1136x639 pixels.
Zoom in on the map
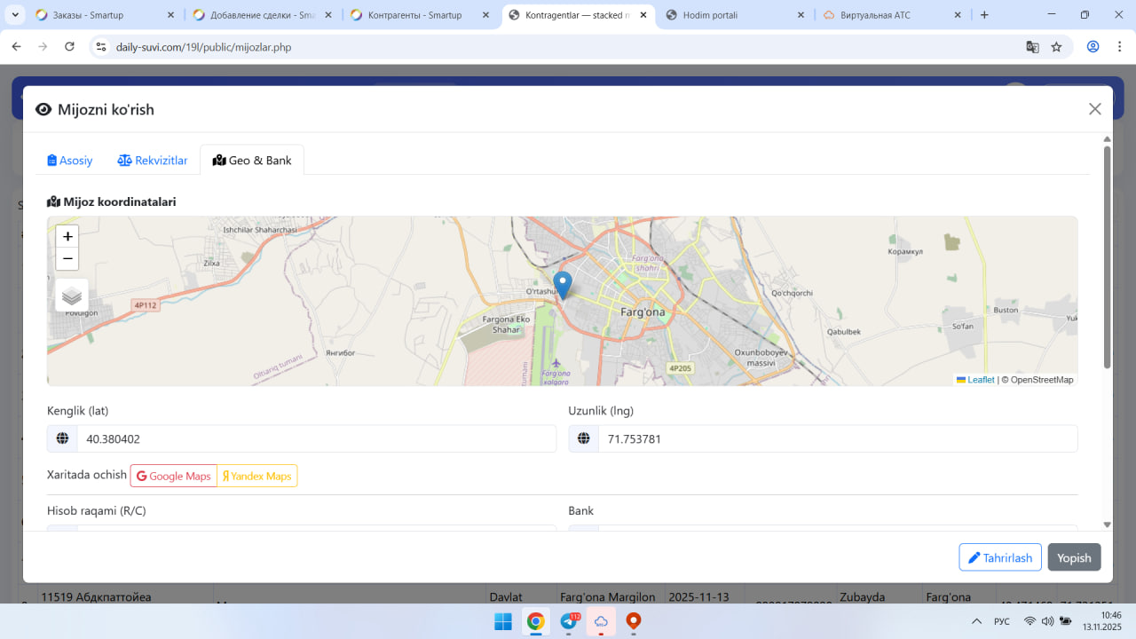pos(67,237)
